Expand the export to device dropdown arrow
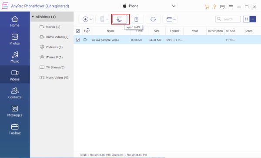Viewport: 261px width, 158px height. pyautogui.click(x=107, y=20)
